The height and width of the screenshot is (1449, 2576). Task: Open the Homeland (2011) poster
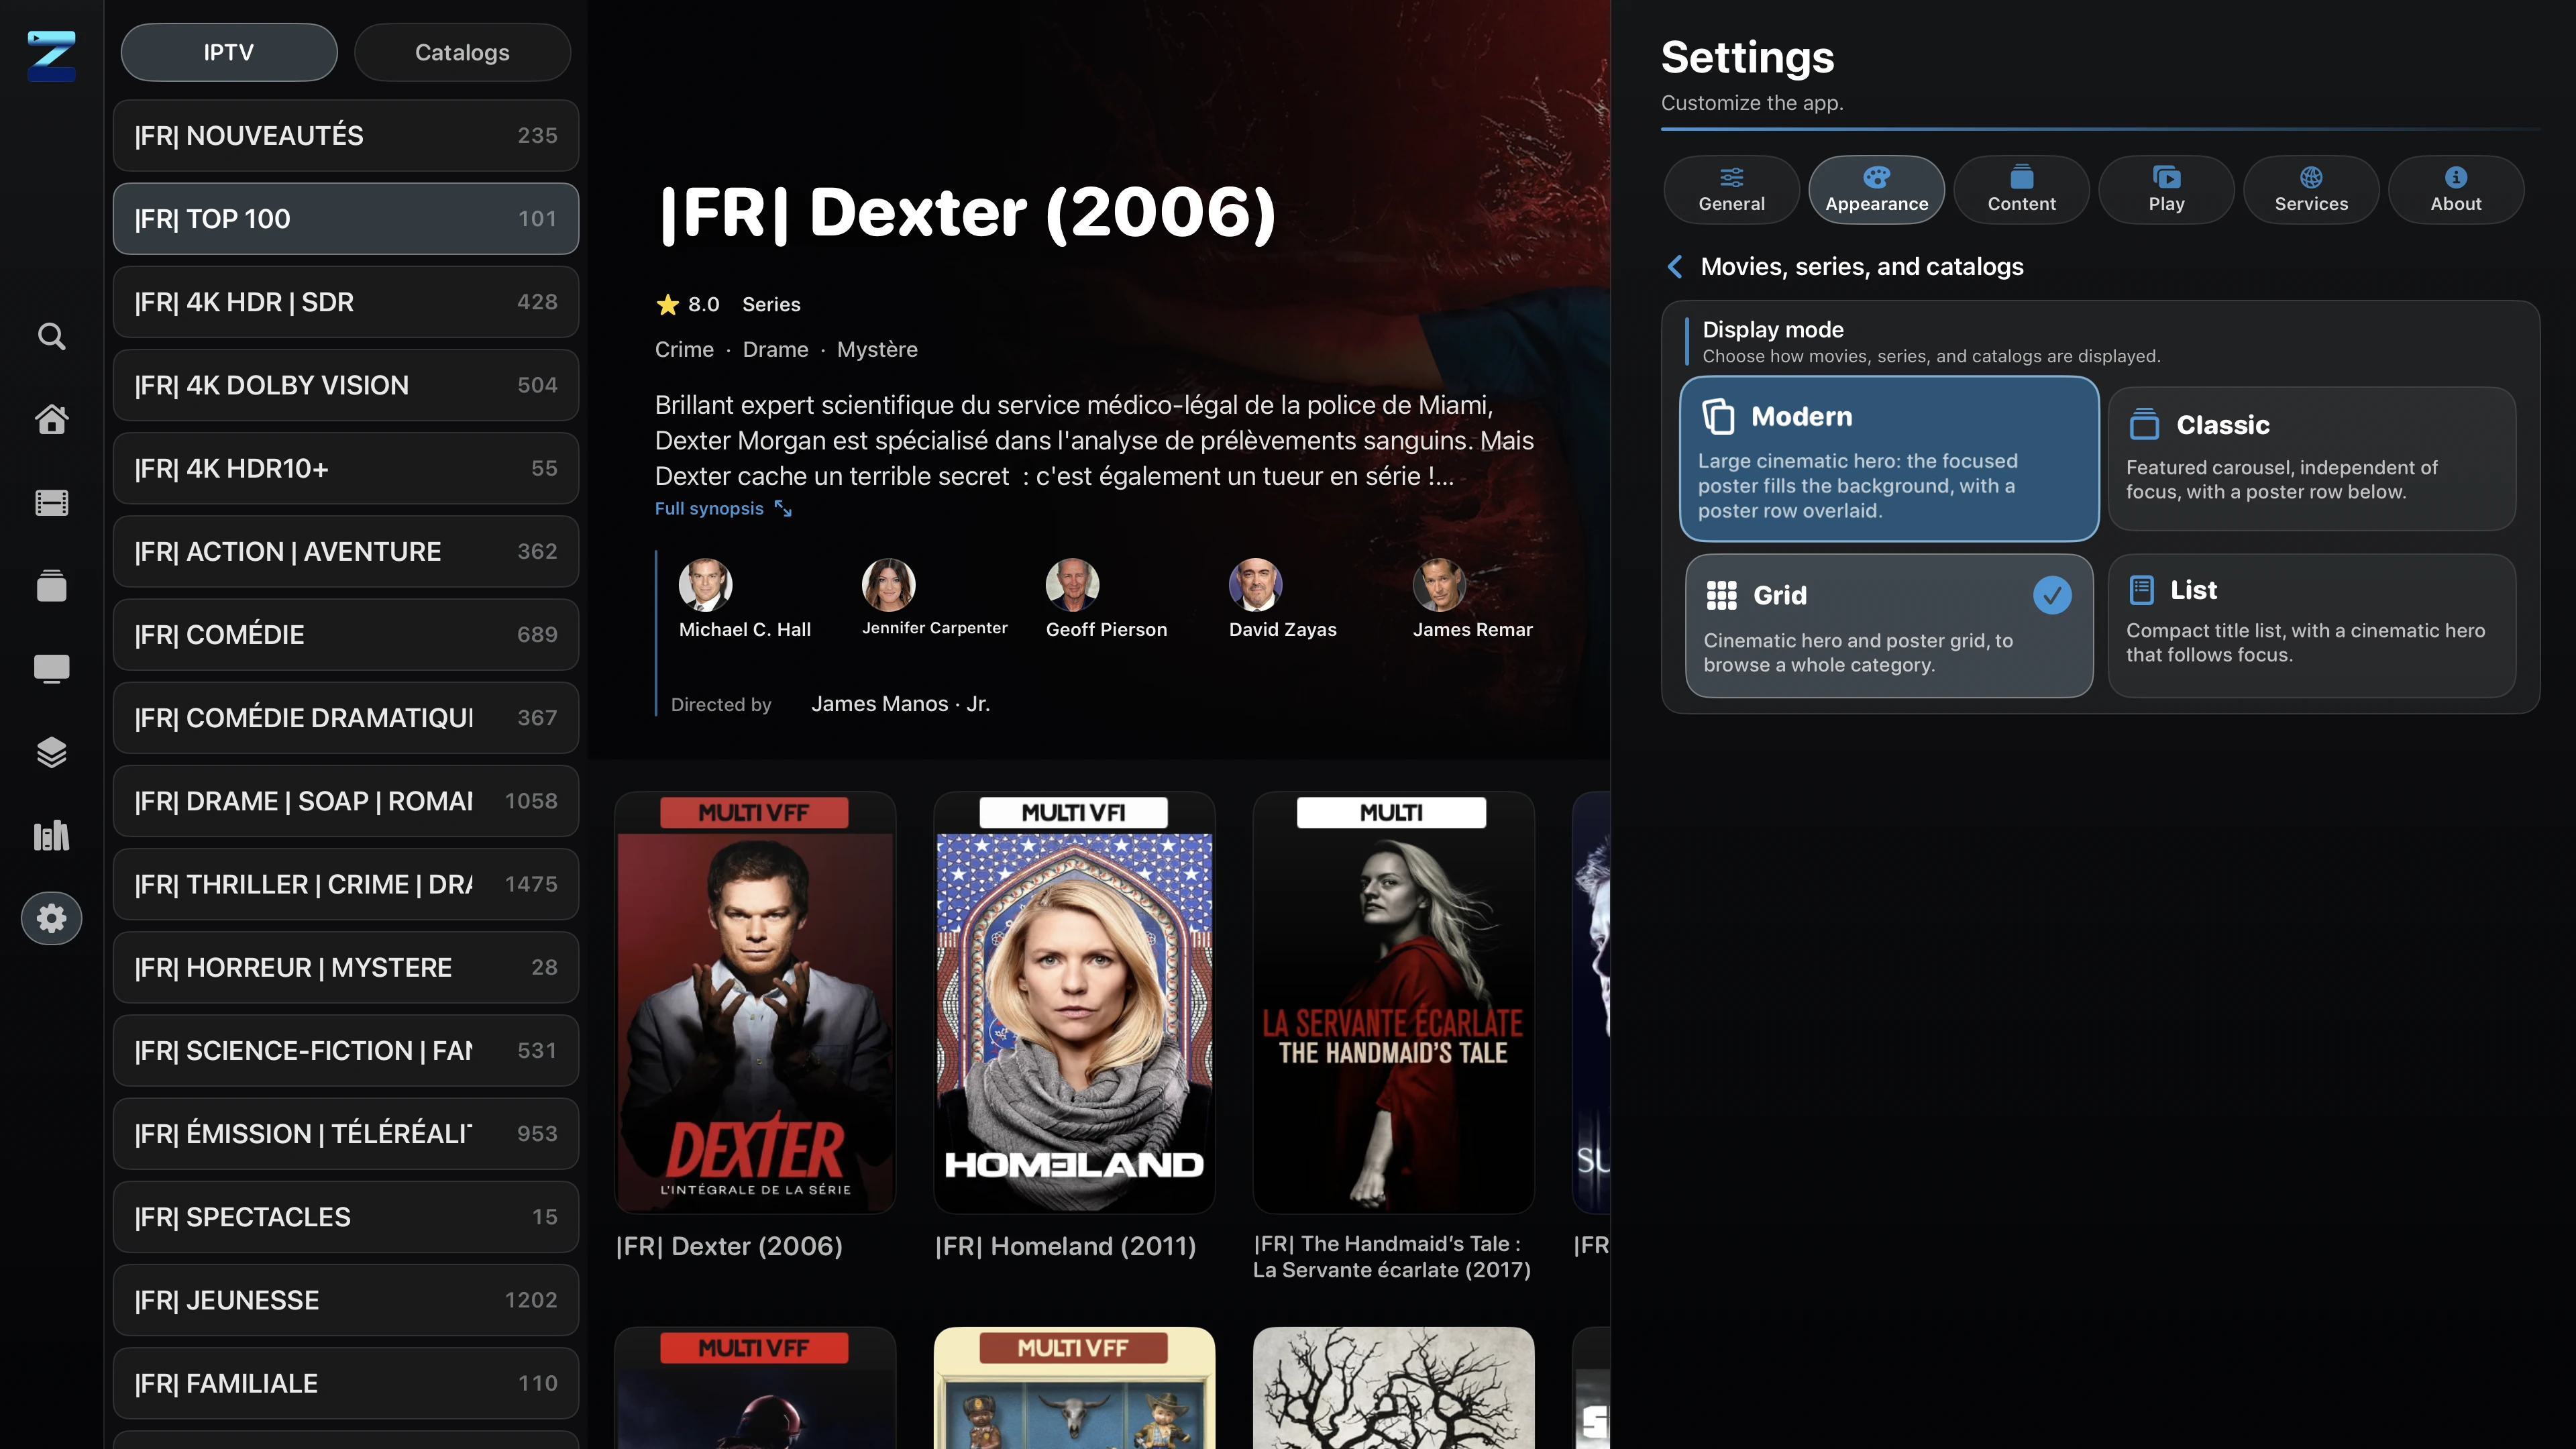tap(1074, 1002)
